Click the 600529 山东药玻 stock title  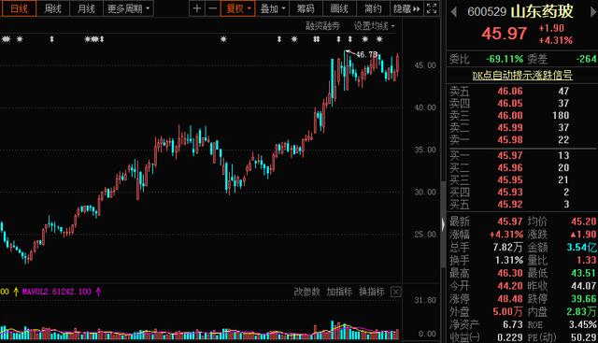(x=520, y=11)
